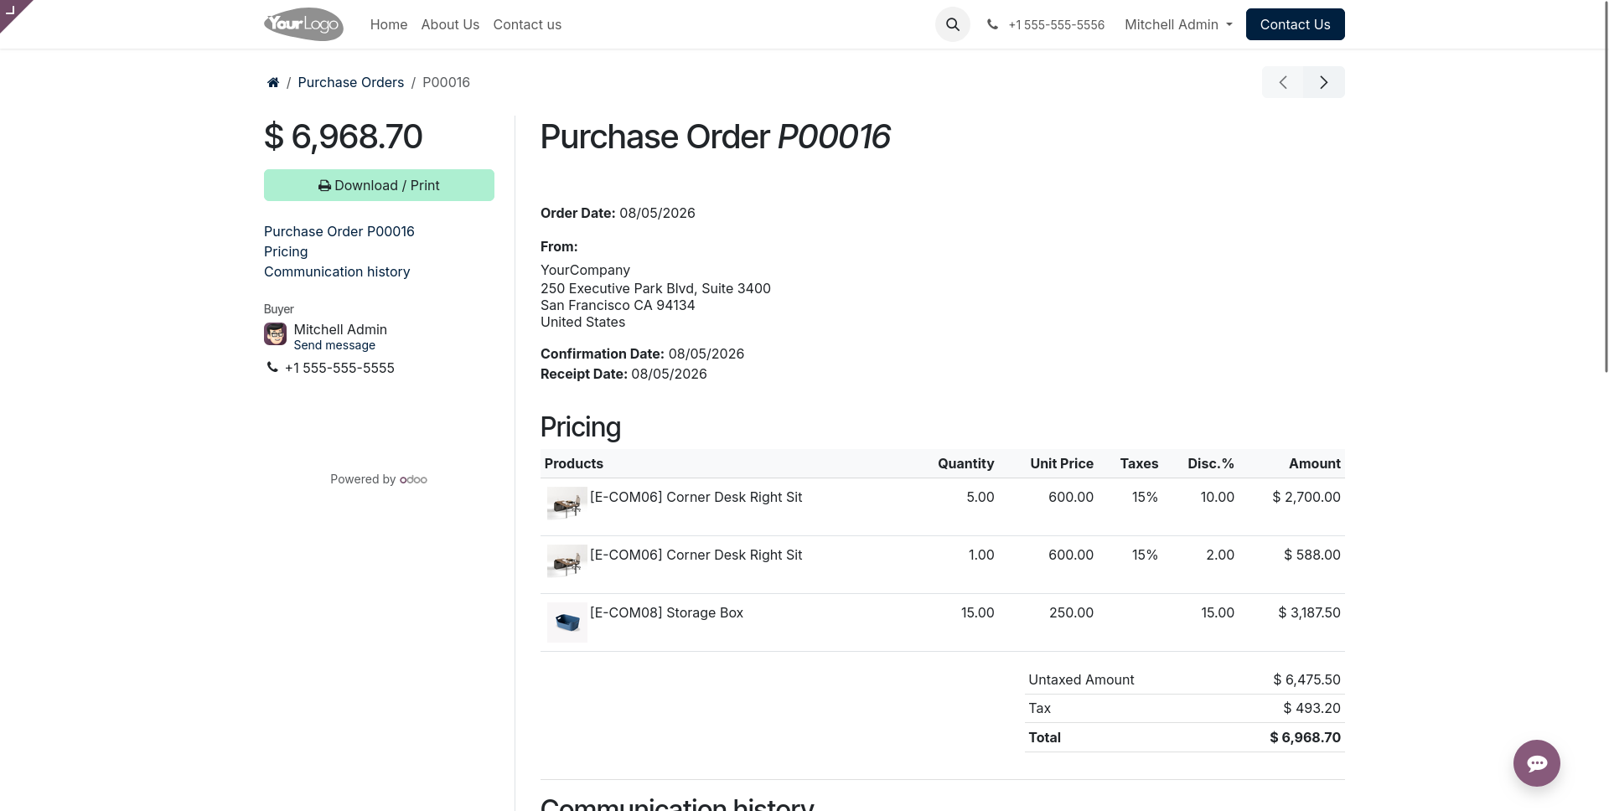
Task: Click the Send message link
Action: click(334, 345)
